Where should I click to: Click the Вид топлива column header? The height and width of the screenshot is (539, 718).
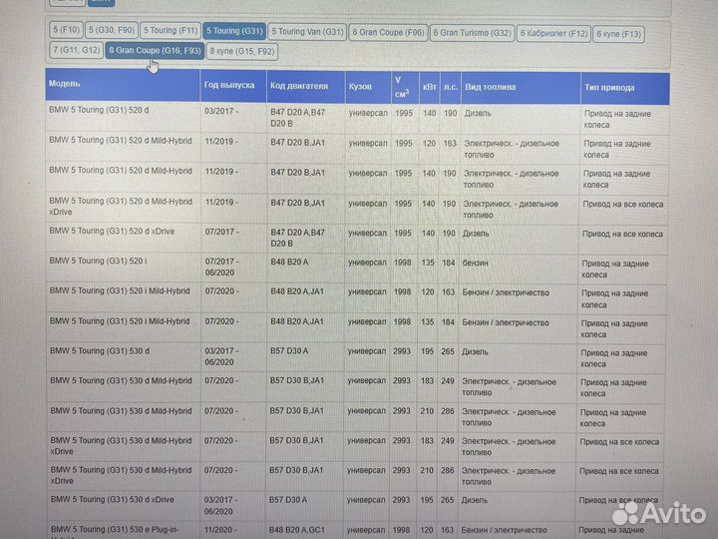click(x=491, y=88)
